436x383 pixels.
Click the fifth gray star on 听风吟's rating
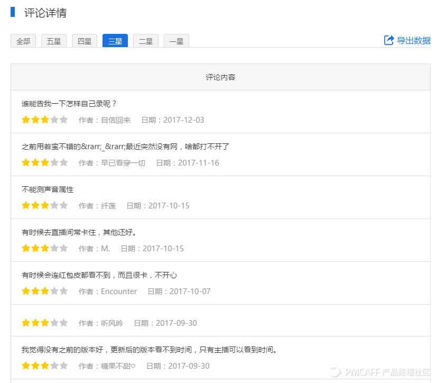point(64,323)
